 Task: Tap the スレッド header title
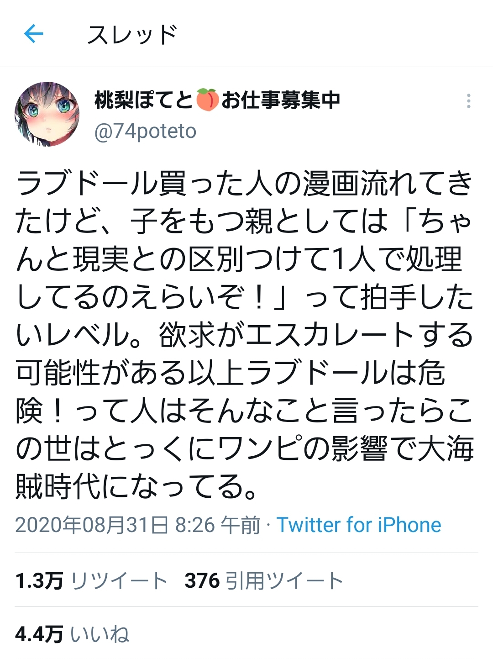132,34
